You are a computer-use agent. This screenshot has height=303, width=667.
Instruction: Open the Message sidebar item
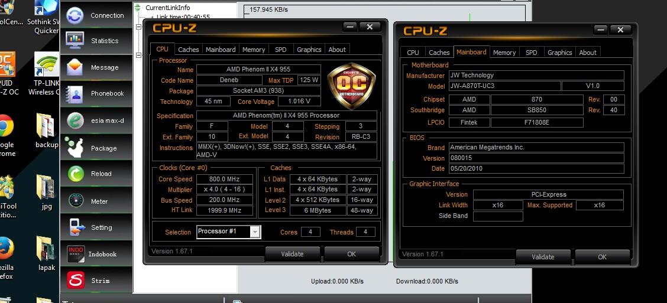[x=96, y=67]
